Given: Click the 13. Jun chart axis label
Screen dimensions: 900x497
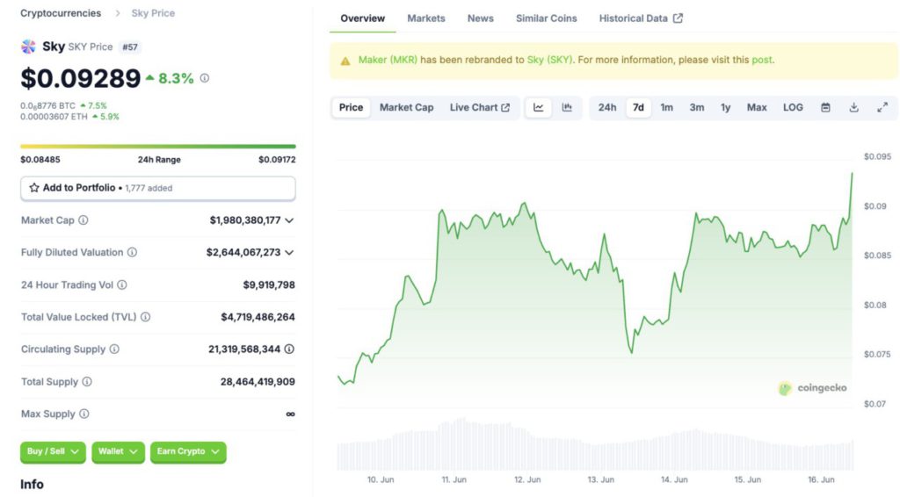Looking at the screenshot, I should [600, 479].
